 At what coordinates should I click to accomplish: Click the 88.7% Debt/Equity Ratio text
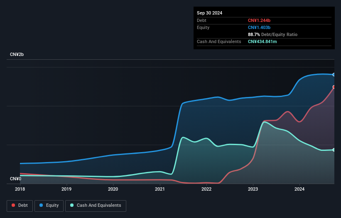[272, 34]
